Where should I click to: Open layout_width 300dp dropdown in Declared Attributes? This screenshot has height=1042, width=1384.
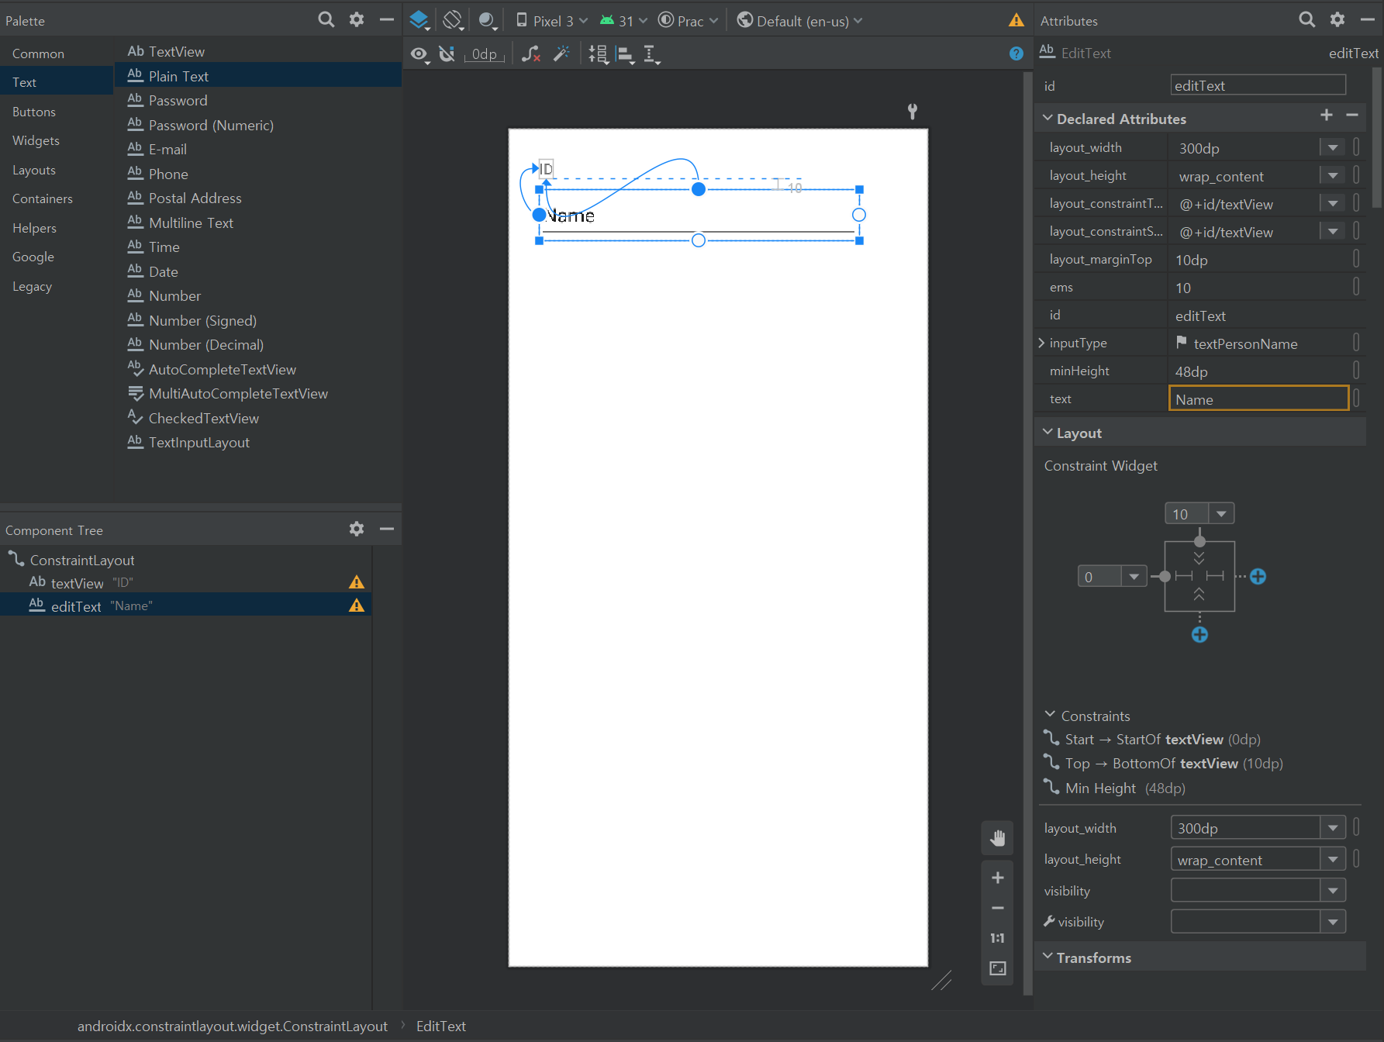coord(1332,147)
